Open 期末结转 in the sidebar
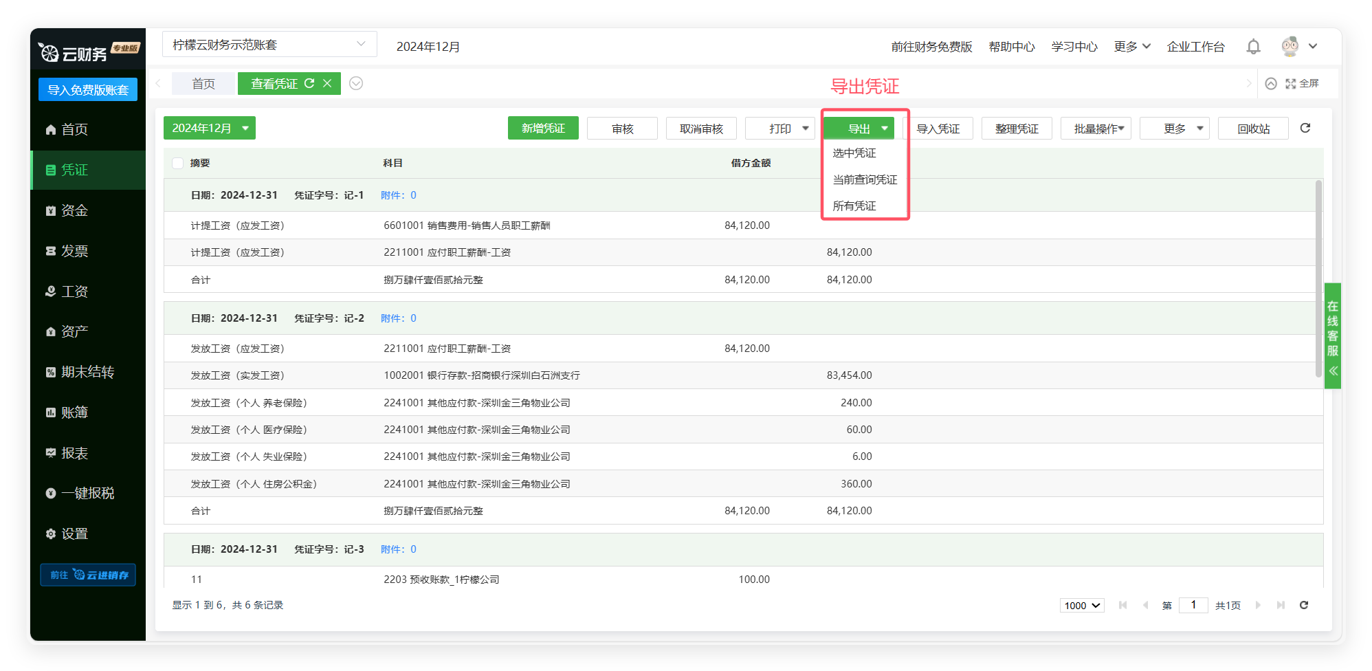This screenshot has height=671, width=1372. 87,372
